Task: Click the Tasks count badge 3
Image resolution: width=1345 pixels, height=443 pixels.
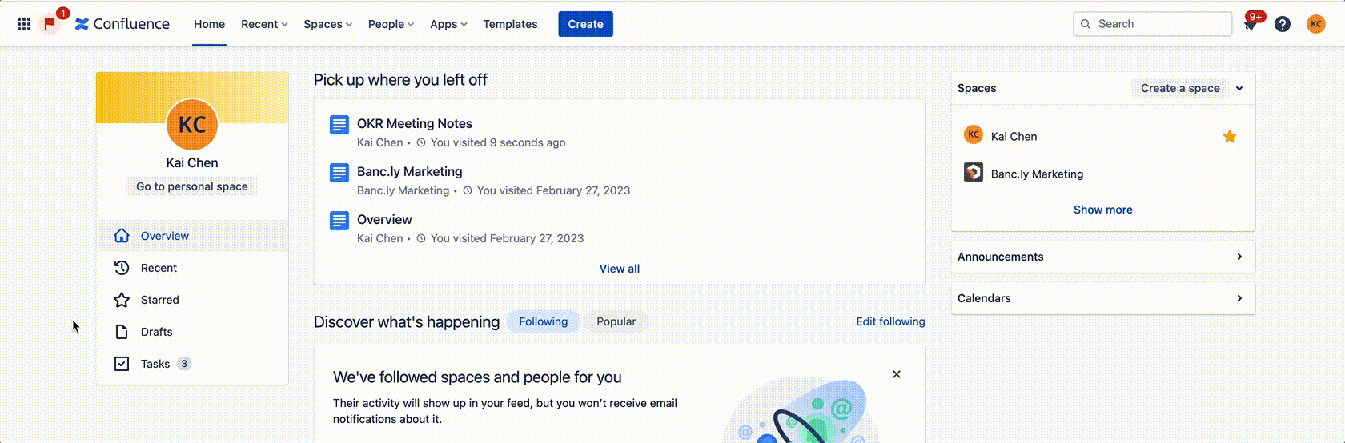Action: (x=184, y=364)
